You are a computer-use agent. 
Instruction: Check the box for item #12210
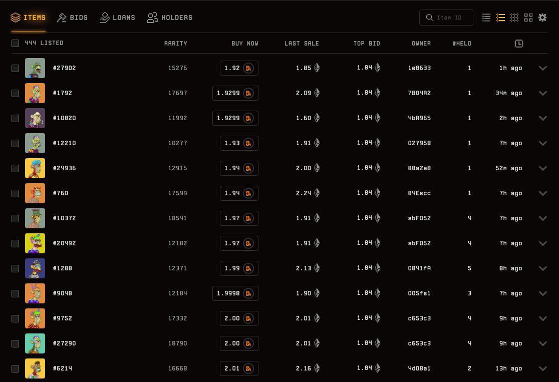[15, 143]
